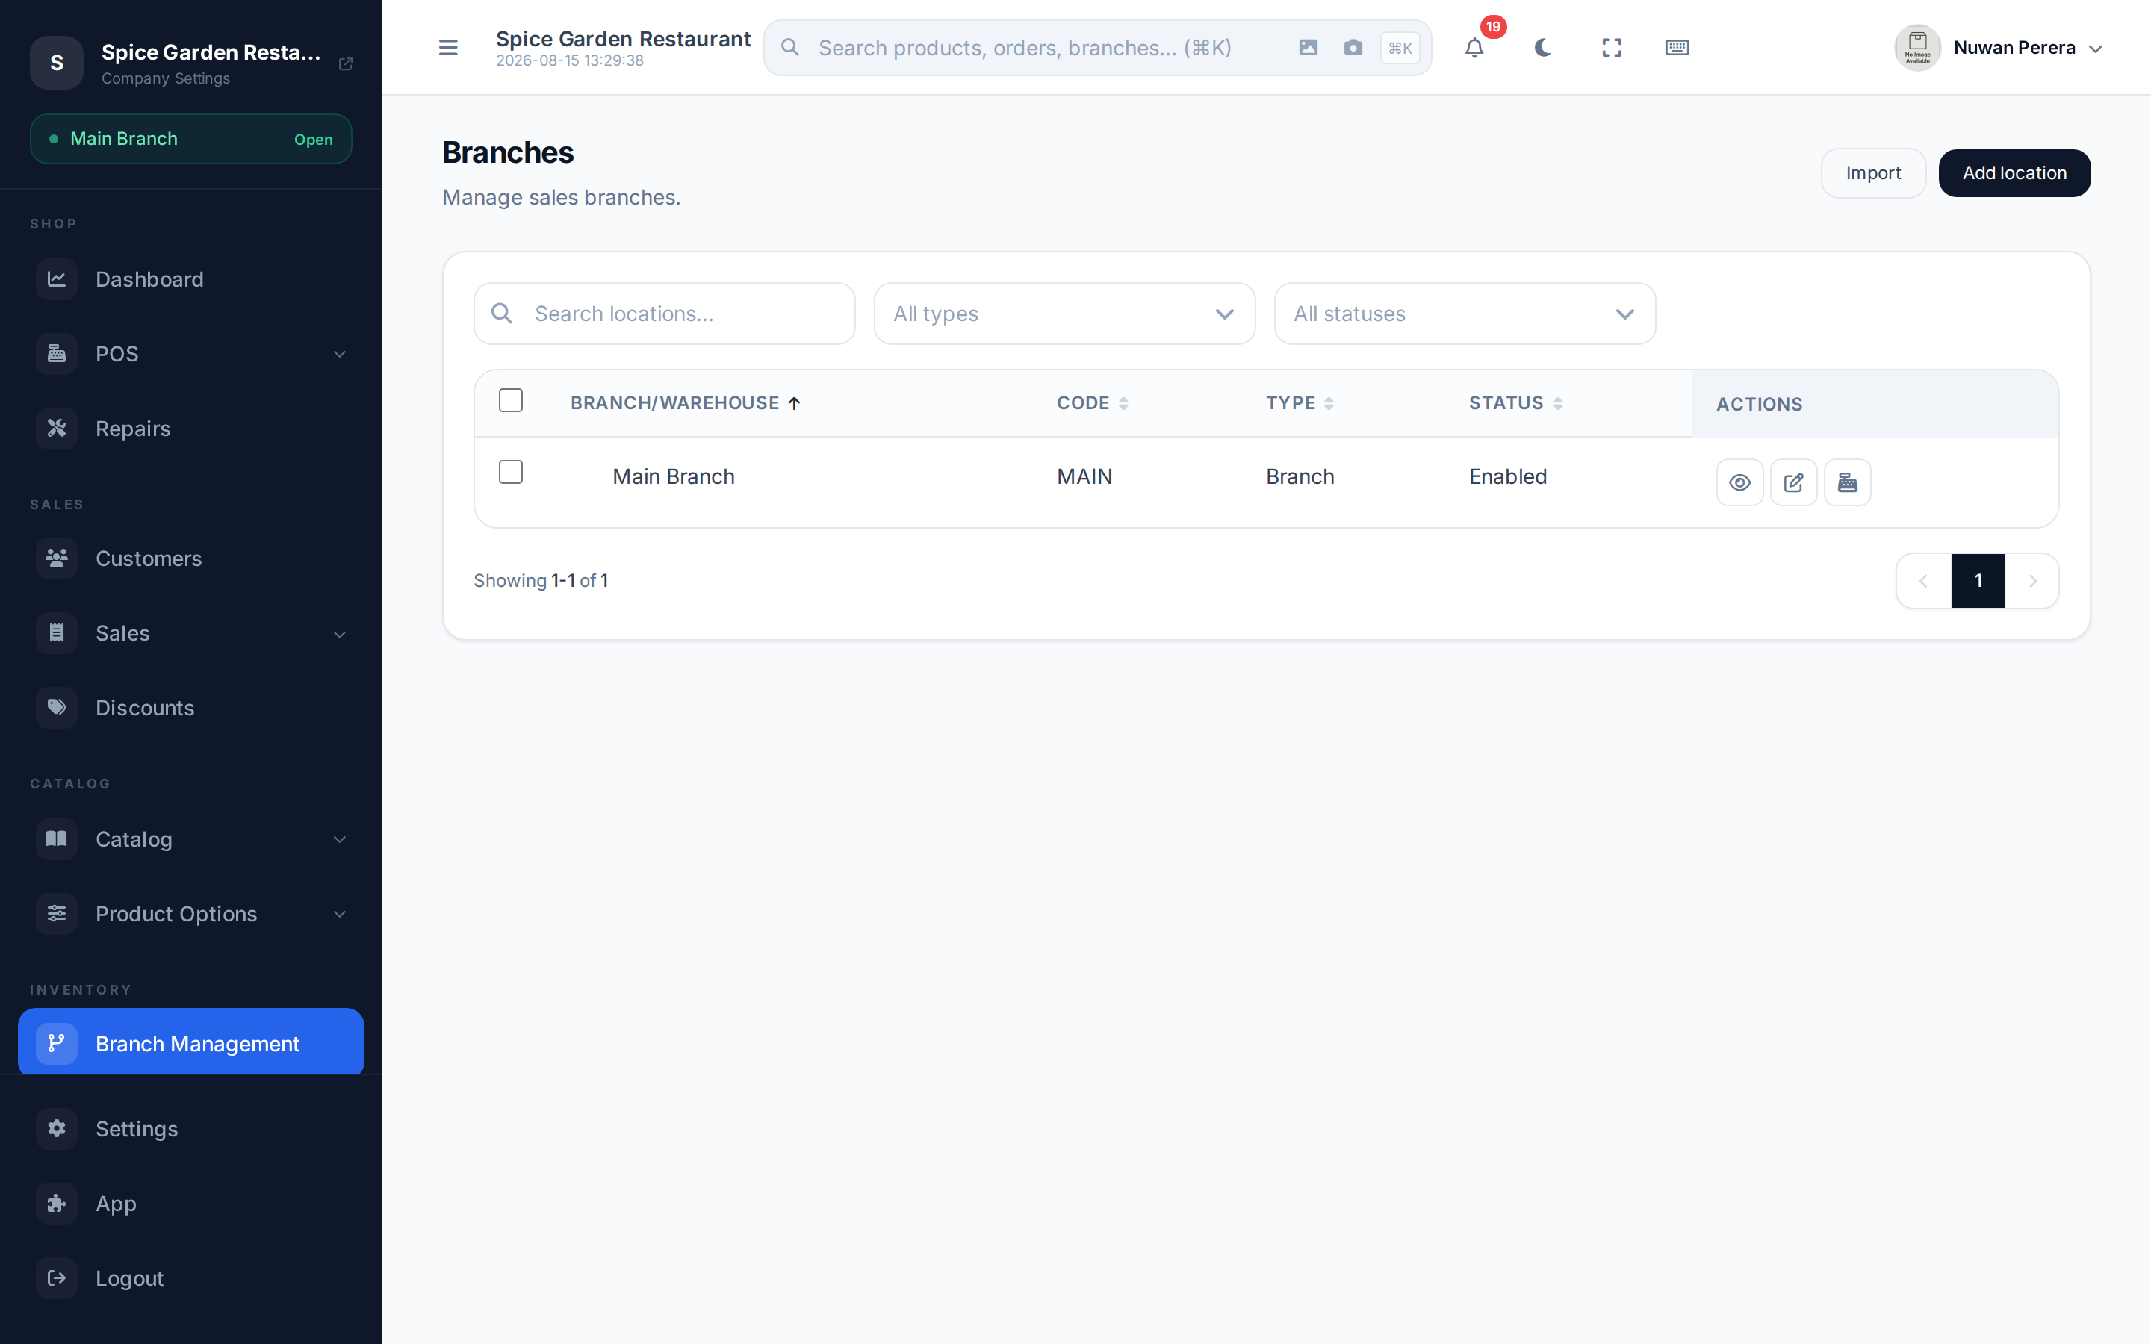Sort by Branch/Warehouse column header
The height and width of the screenshot is (1344, 2151).
(686, 402)
